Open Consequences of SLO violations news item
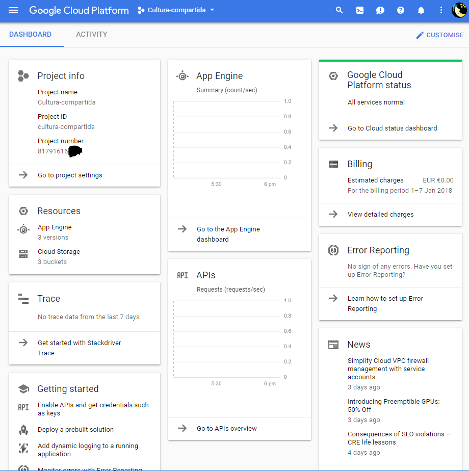 point(400,438)
